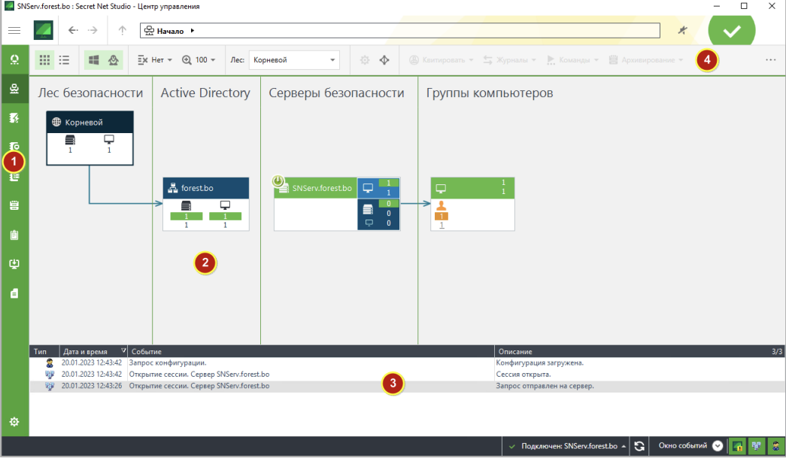Click the Active Directory column heading
Viewport: 786px width, 458px height.
[x=205, y=93]
